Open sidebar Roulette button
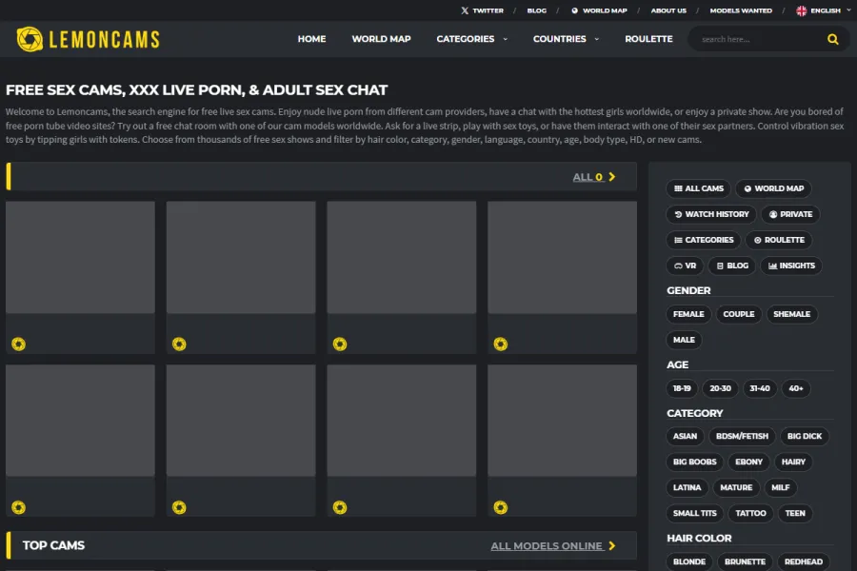 click(x=778, y=240)
